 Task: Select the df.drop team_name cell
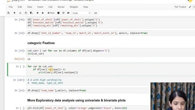pyautogui.click(x=88, y=90)
